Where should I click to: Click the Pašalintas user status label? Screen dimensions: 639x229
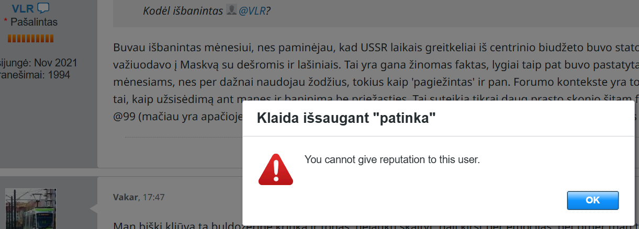[x=34, y=22]
